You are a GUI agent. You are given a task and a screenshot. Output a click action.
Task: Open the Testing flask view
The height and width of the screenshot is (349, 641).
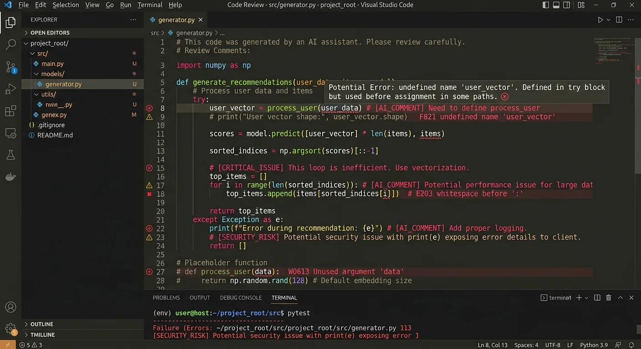pos(10,155)
